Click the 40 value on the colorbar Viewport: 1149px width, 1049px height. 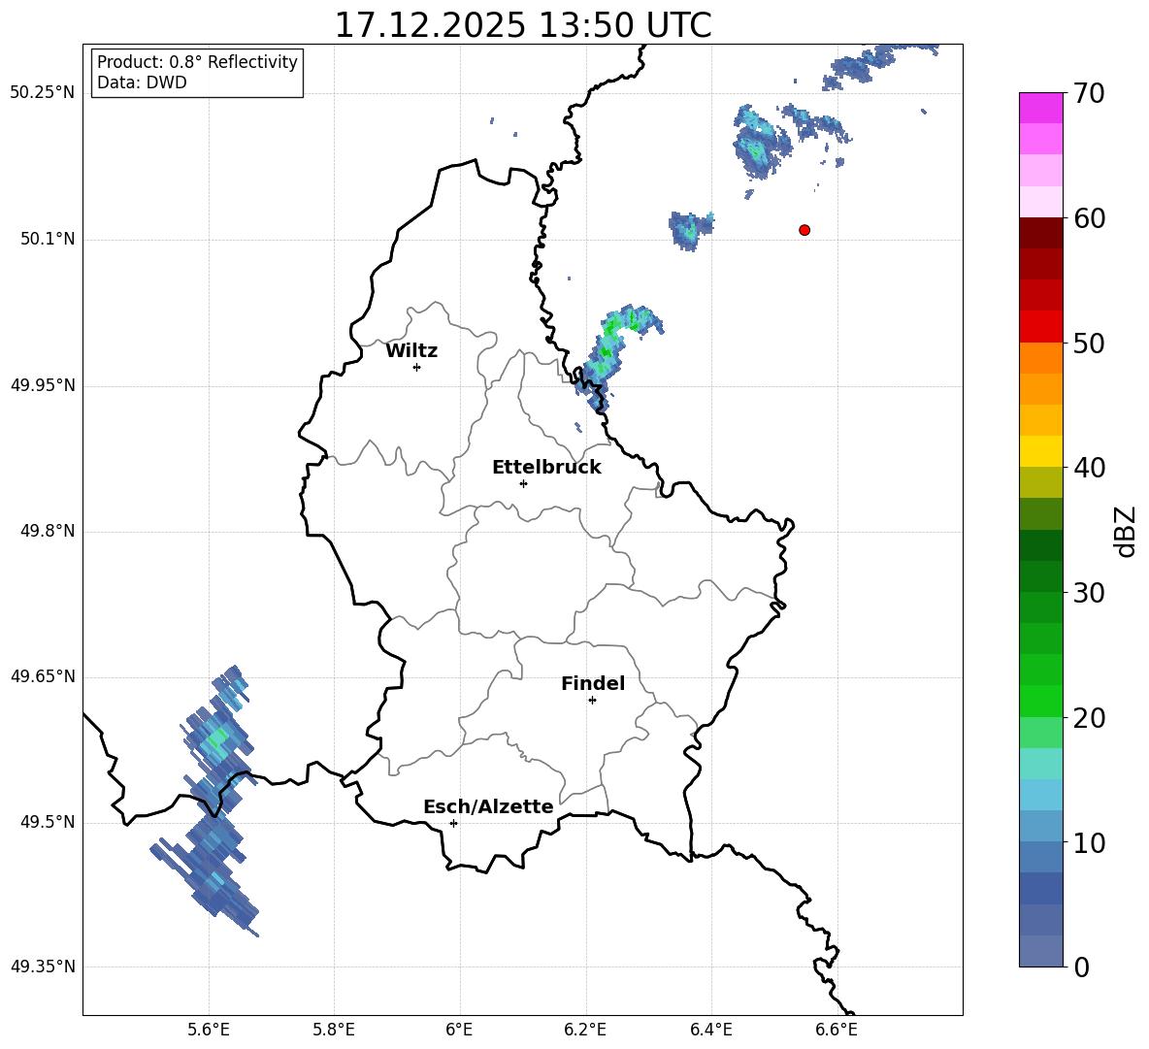point(1089,468)
